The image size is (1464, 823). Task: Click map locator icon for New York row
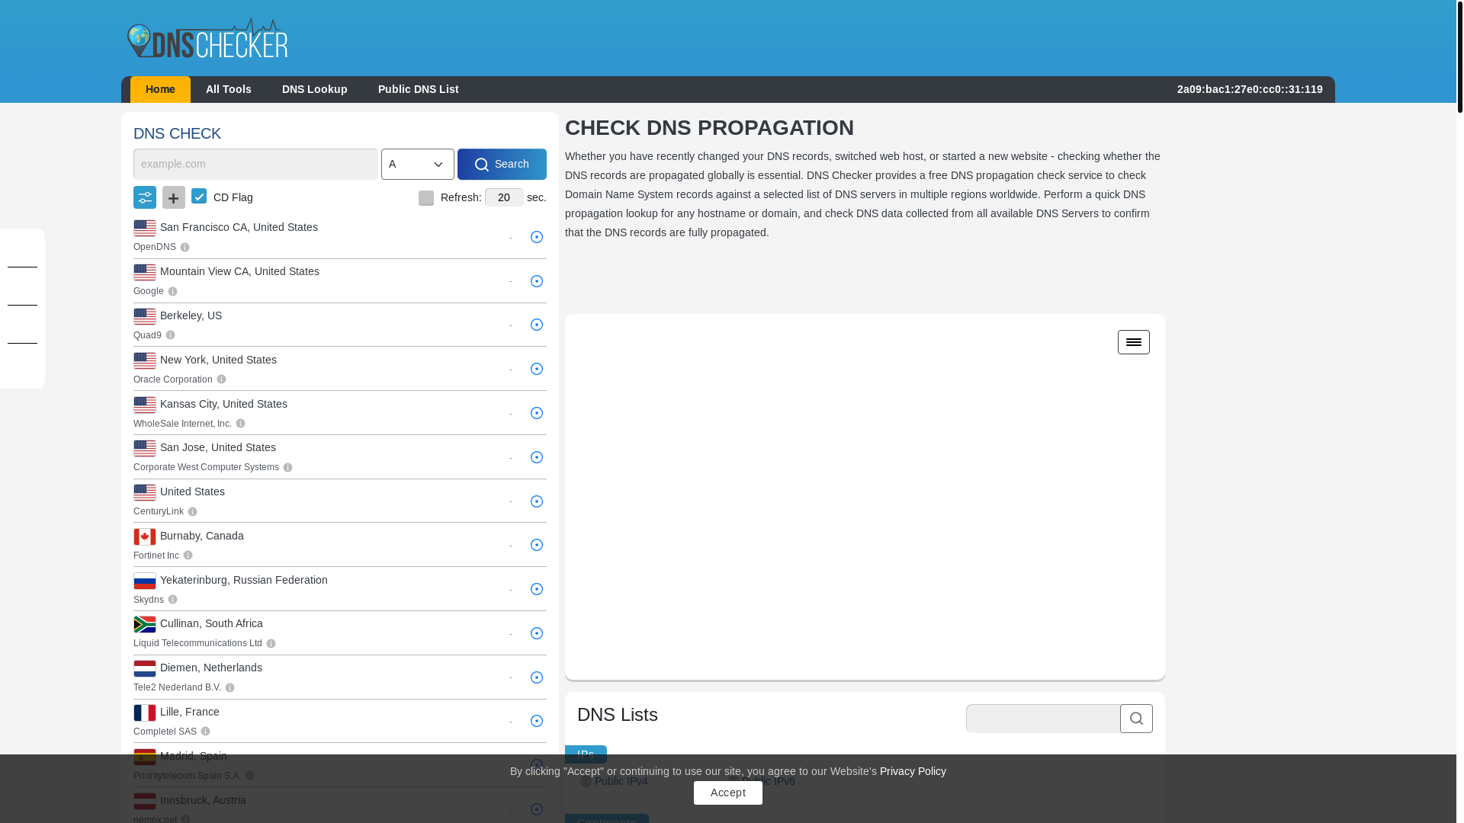tap(537, 369)
